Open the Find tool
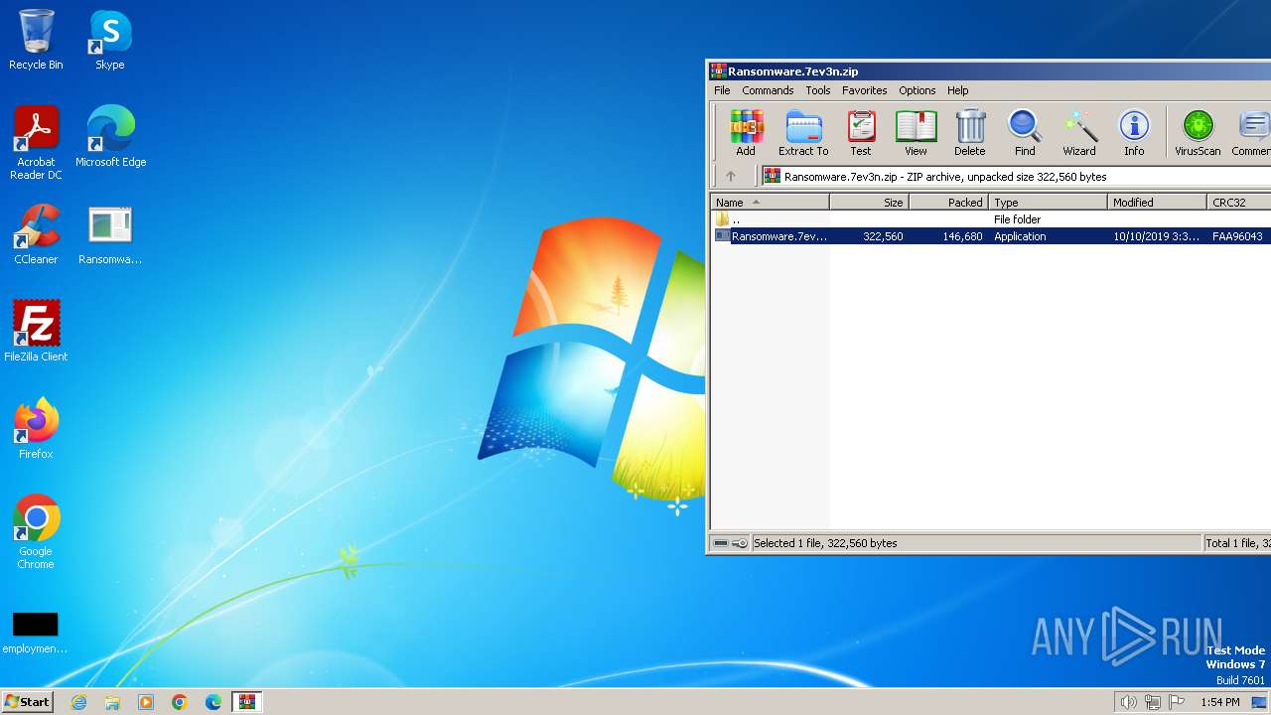Viewport: 1271px width, 715px height. coord(1025,133)
